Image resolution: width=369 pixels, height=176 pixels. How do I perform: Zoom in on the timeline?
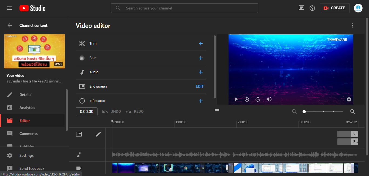(353, 112)
